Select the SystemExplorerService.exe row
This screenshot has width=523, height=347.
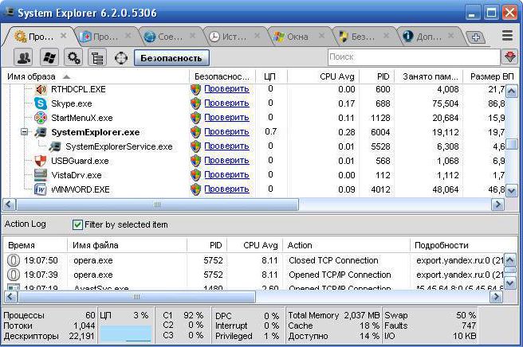pyautogui.click(x=253, y=146)
